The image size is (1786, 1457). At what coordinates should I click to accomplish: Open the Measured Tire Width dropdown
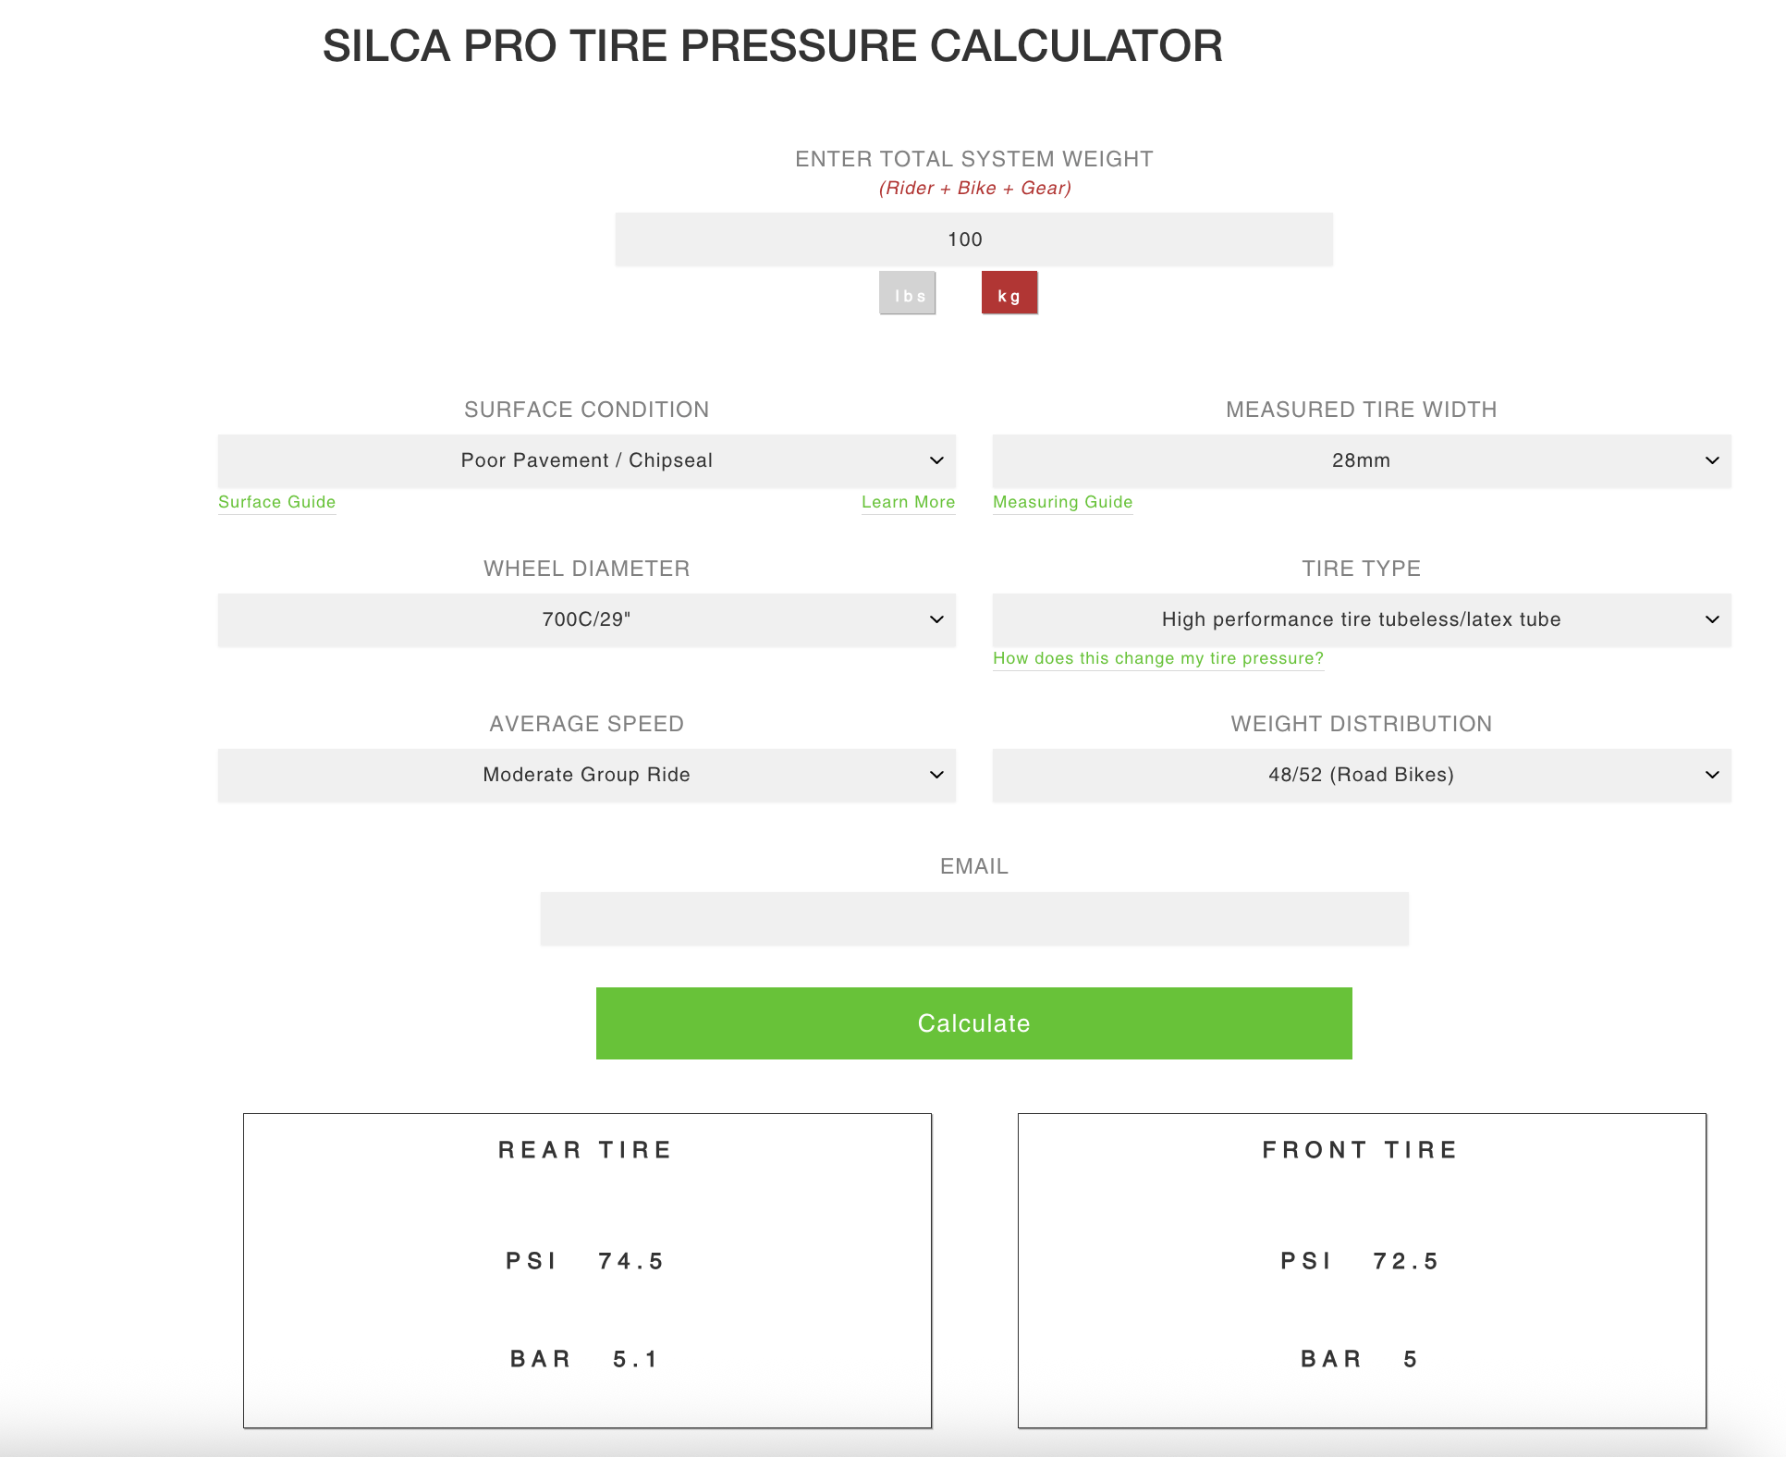pos(1361,460)
